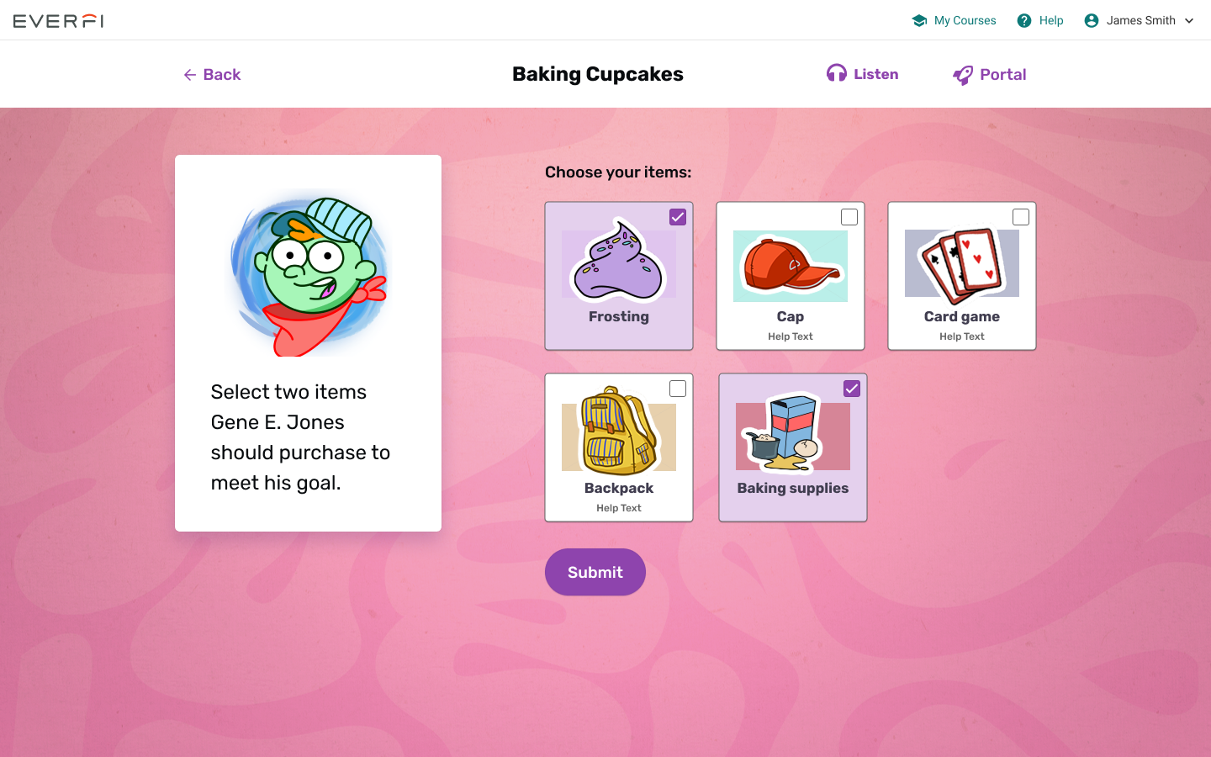
Task: Expand the James Smith account dropdown chevron
Action: point(1189,21)
